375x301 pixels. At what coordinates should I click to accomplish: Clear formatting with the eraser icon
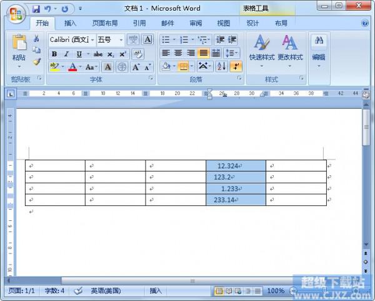[x=137, y=54]
